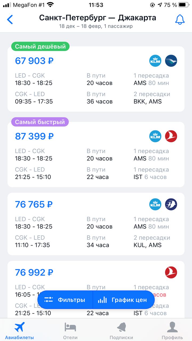Tap the Санкт-Петербург — Джакарта route title
Screen dimensions: 192x341
point(98,18)
